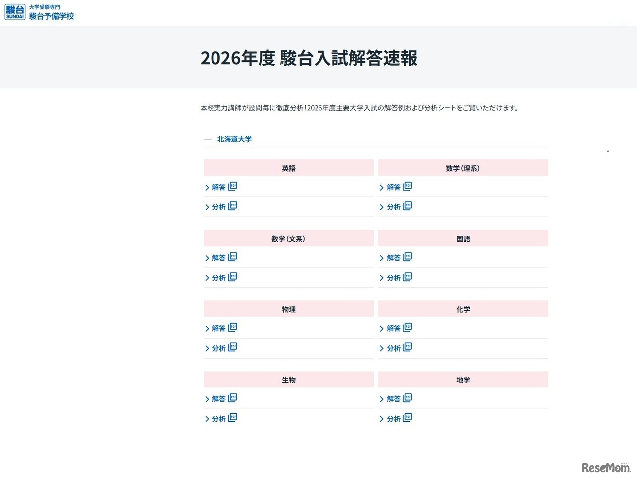Open the 北海道大学 link
The width and height of the screenshot is (637, 479).
click(233, 139)
